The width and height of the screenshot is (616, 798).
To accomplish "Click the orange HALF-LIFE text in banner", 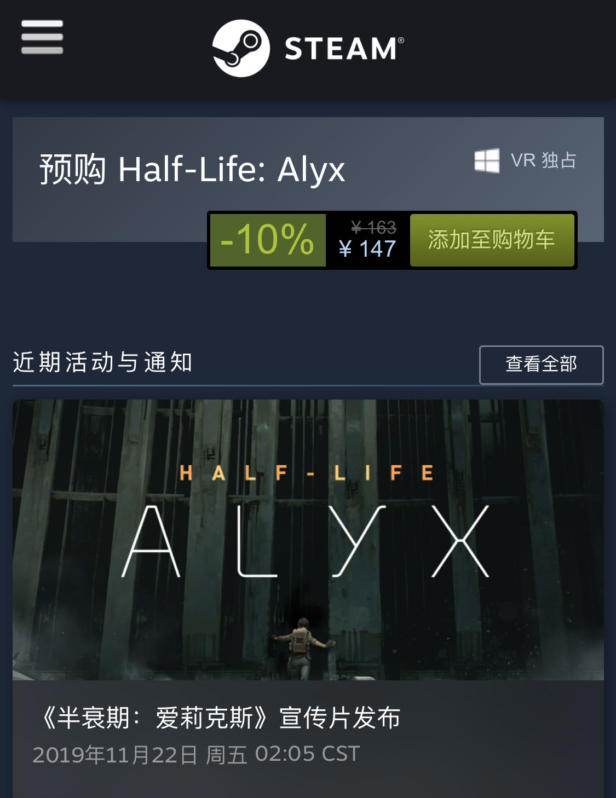I will coord(307,473).
